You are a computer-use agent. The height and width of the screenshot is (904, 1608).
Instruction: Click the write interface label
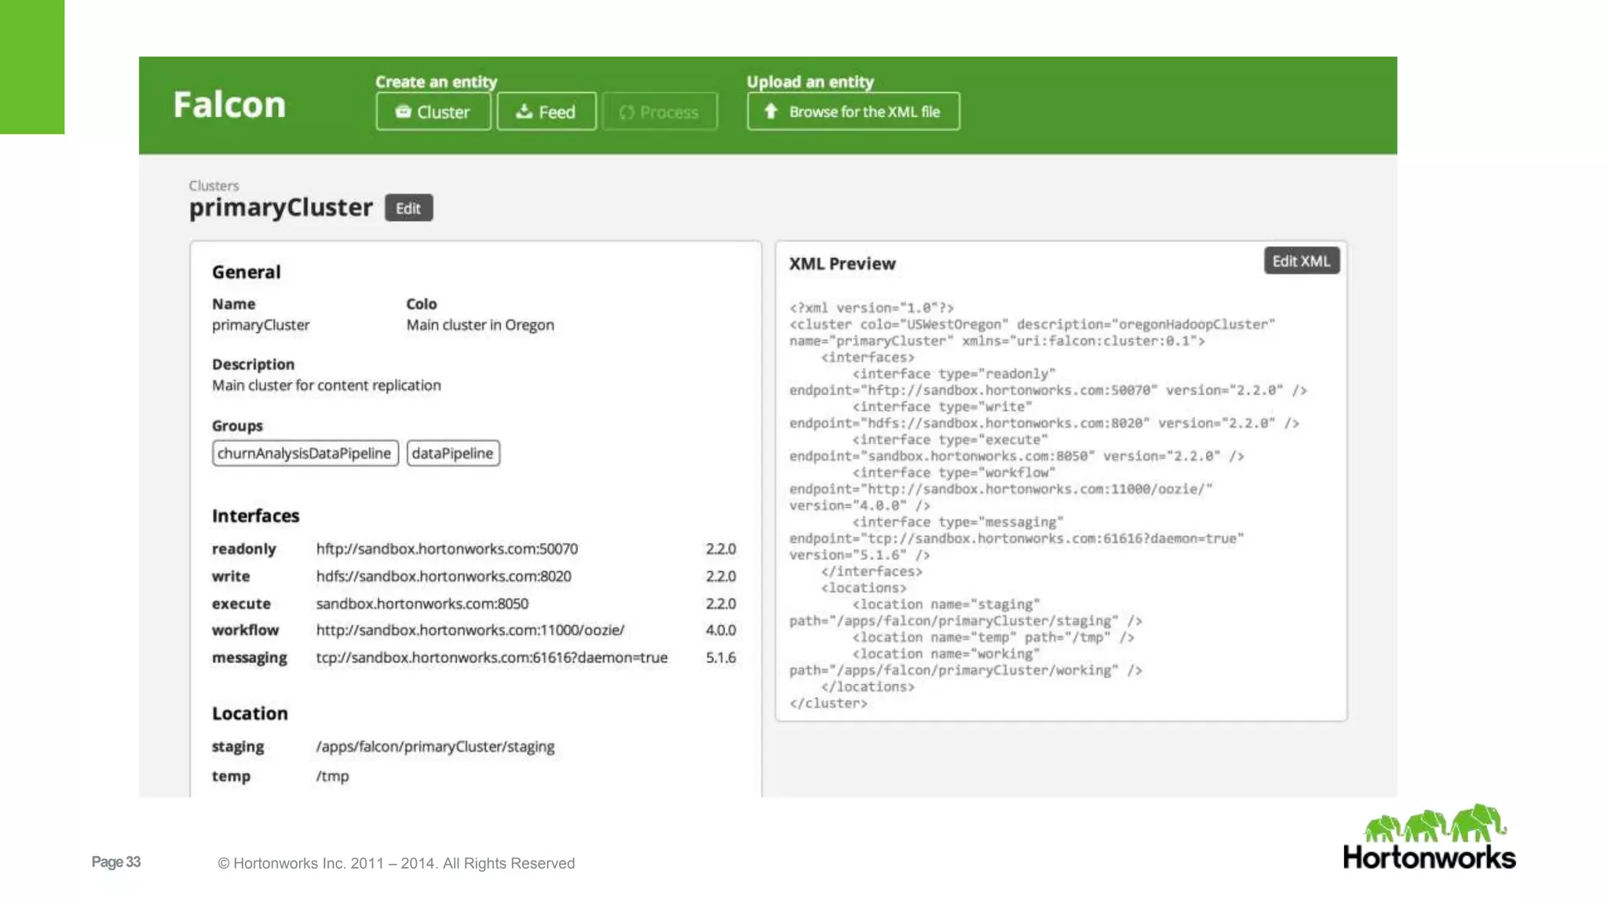coord(231,576)
